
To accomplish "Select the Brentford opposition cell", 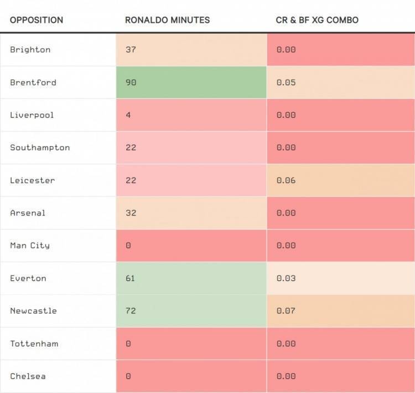I will 33,82.
